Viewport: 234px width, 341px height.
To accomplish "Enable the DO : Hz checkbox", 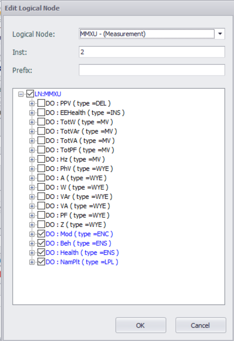I will 41,159.
